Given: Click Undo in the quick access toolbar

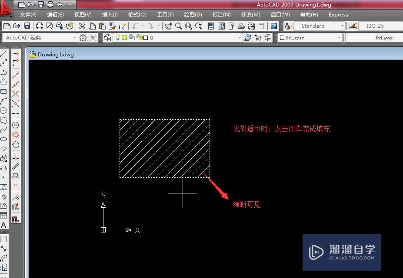Looking at the screenshot, I should (x=60, y=4).
